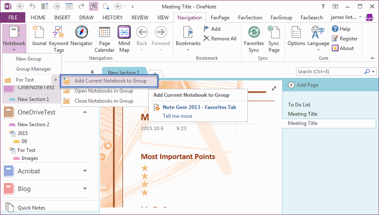Open the To Do List page
The height and width of the screenshot is (215, 379).
point(299,105)
